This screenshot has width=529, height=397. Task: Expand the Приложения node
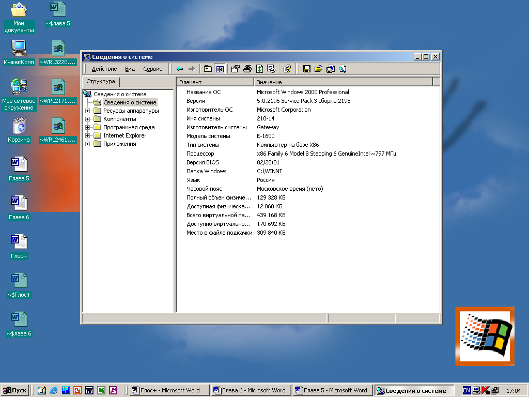(87, 144)
